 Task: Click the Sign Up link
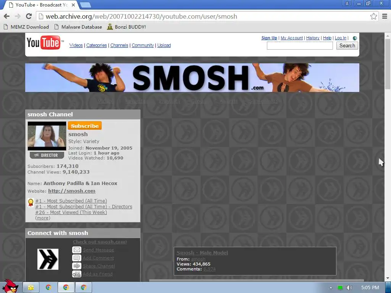269,38
